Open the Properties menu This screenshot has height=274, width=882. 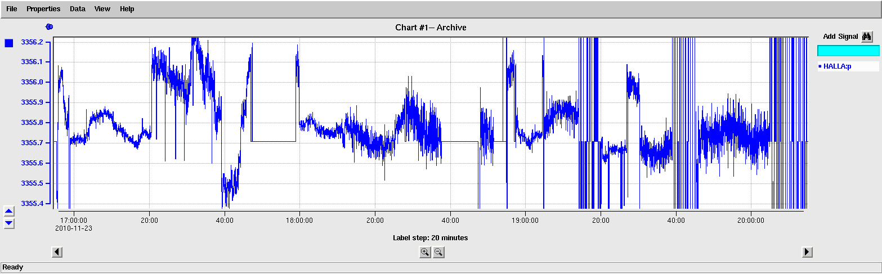click(44, 9)
